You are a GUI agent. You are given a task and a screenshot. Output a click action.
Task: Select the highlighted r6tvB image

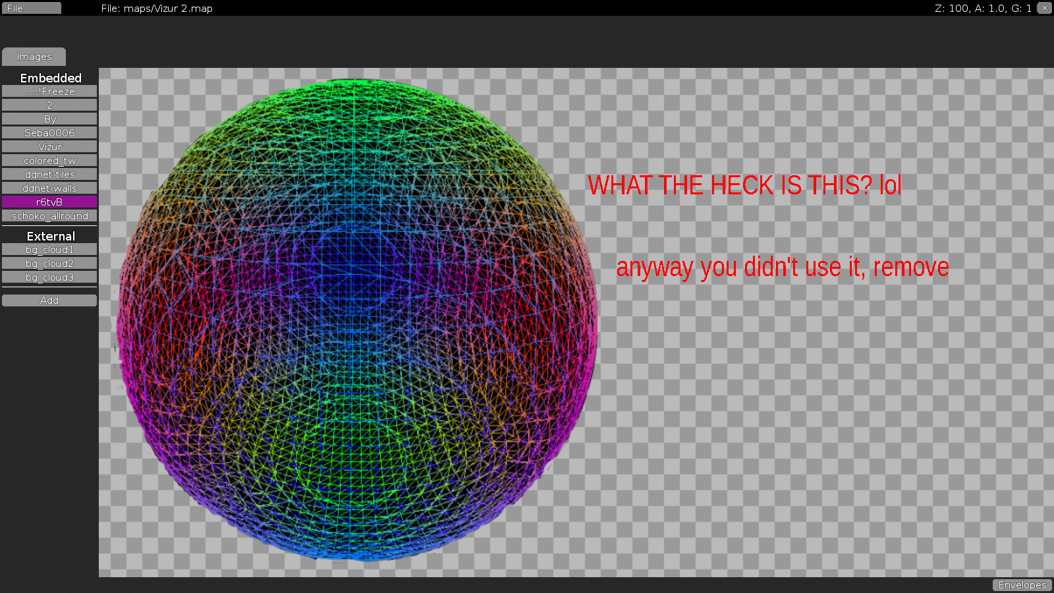[x=49, y=202]
